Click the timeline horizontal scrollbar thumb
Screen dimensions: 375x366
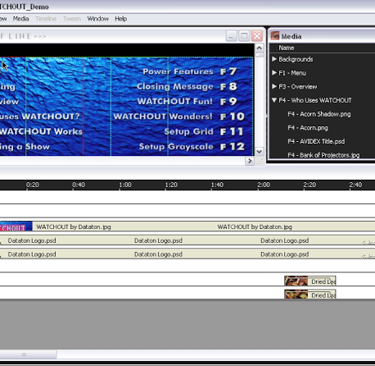[x=28, y=355]
